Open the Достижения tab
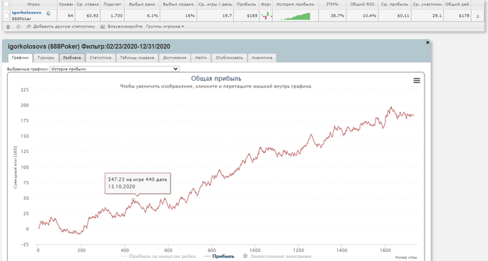 (x=174, y=58)
